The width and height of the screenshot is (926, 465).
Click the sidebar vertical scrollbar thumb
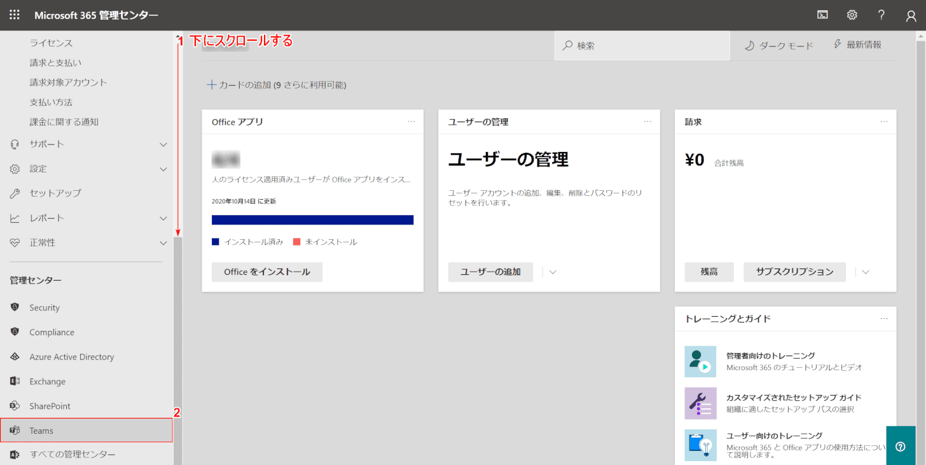coord(178,350)
